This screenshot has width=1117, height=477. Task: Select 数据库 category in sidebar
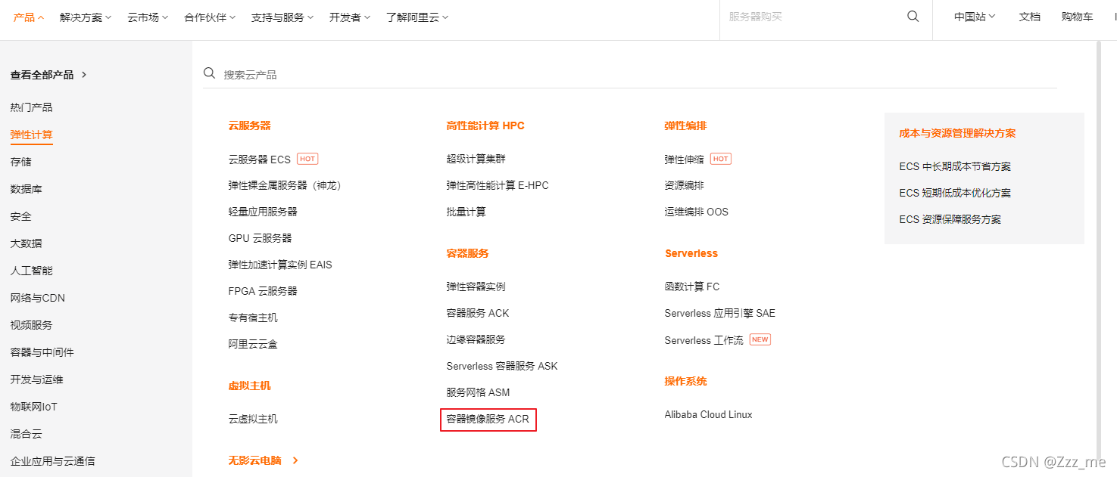pyautogui.click(x=26, y=189)
